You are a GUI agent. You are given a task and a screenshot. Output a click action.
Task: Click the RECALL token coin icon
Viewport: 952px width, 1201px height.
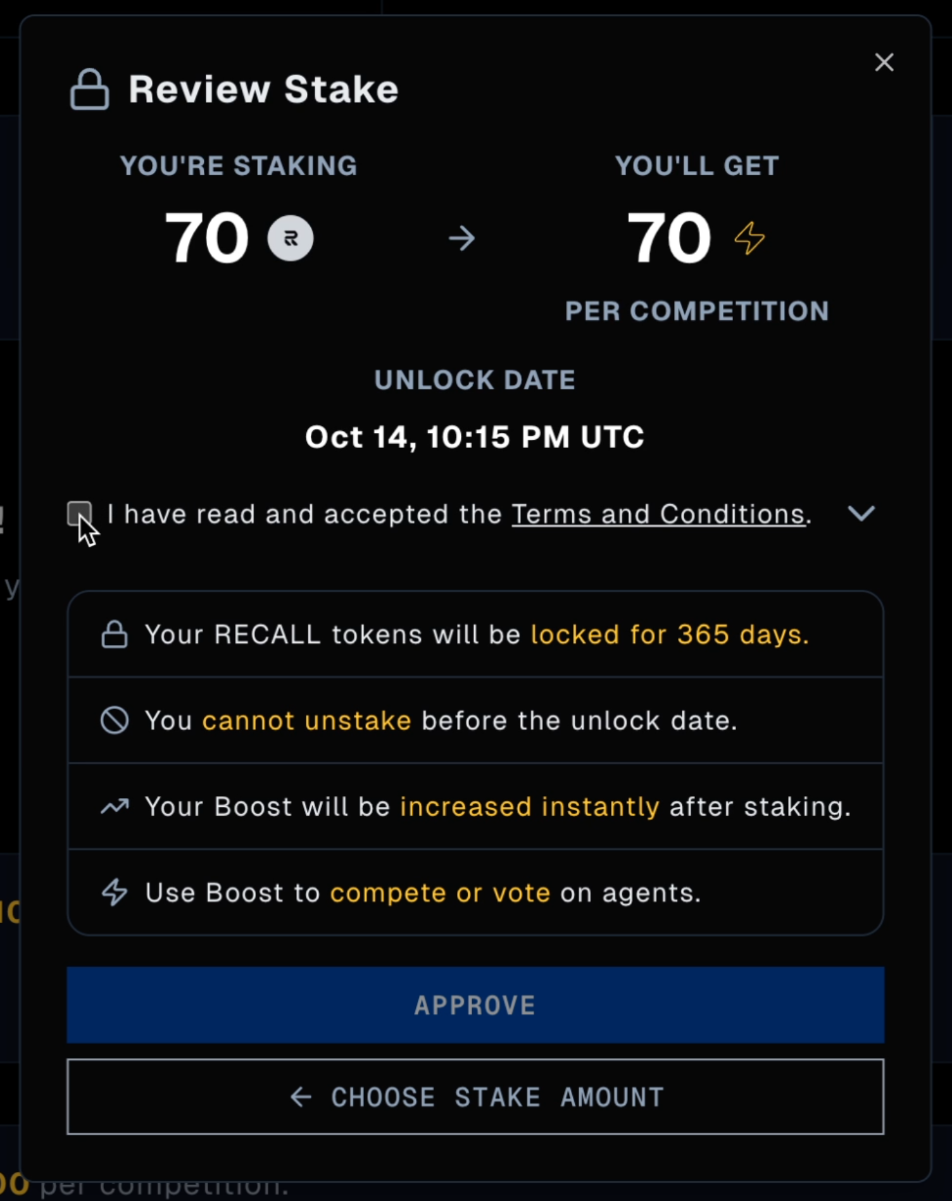[x=291, y=239]
